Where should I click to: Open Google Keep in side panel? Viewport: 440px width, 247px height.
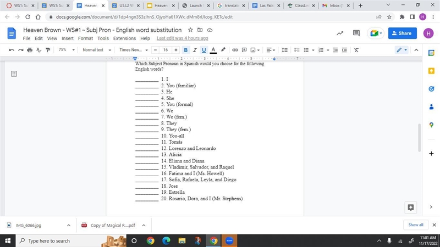(431, 71)
